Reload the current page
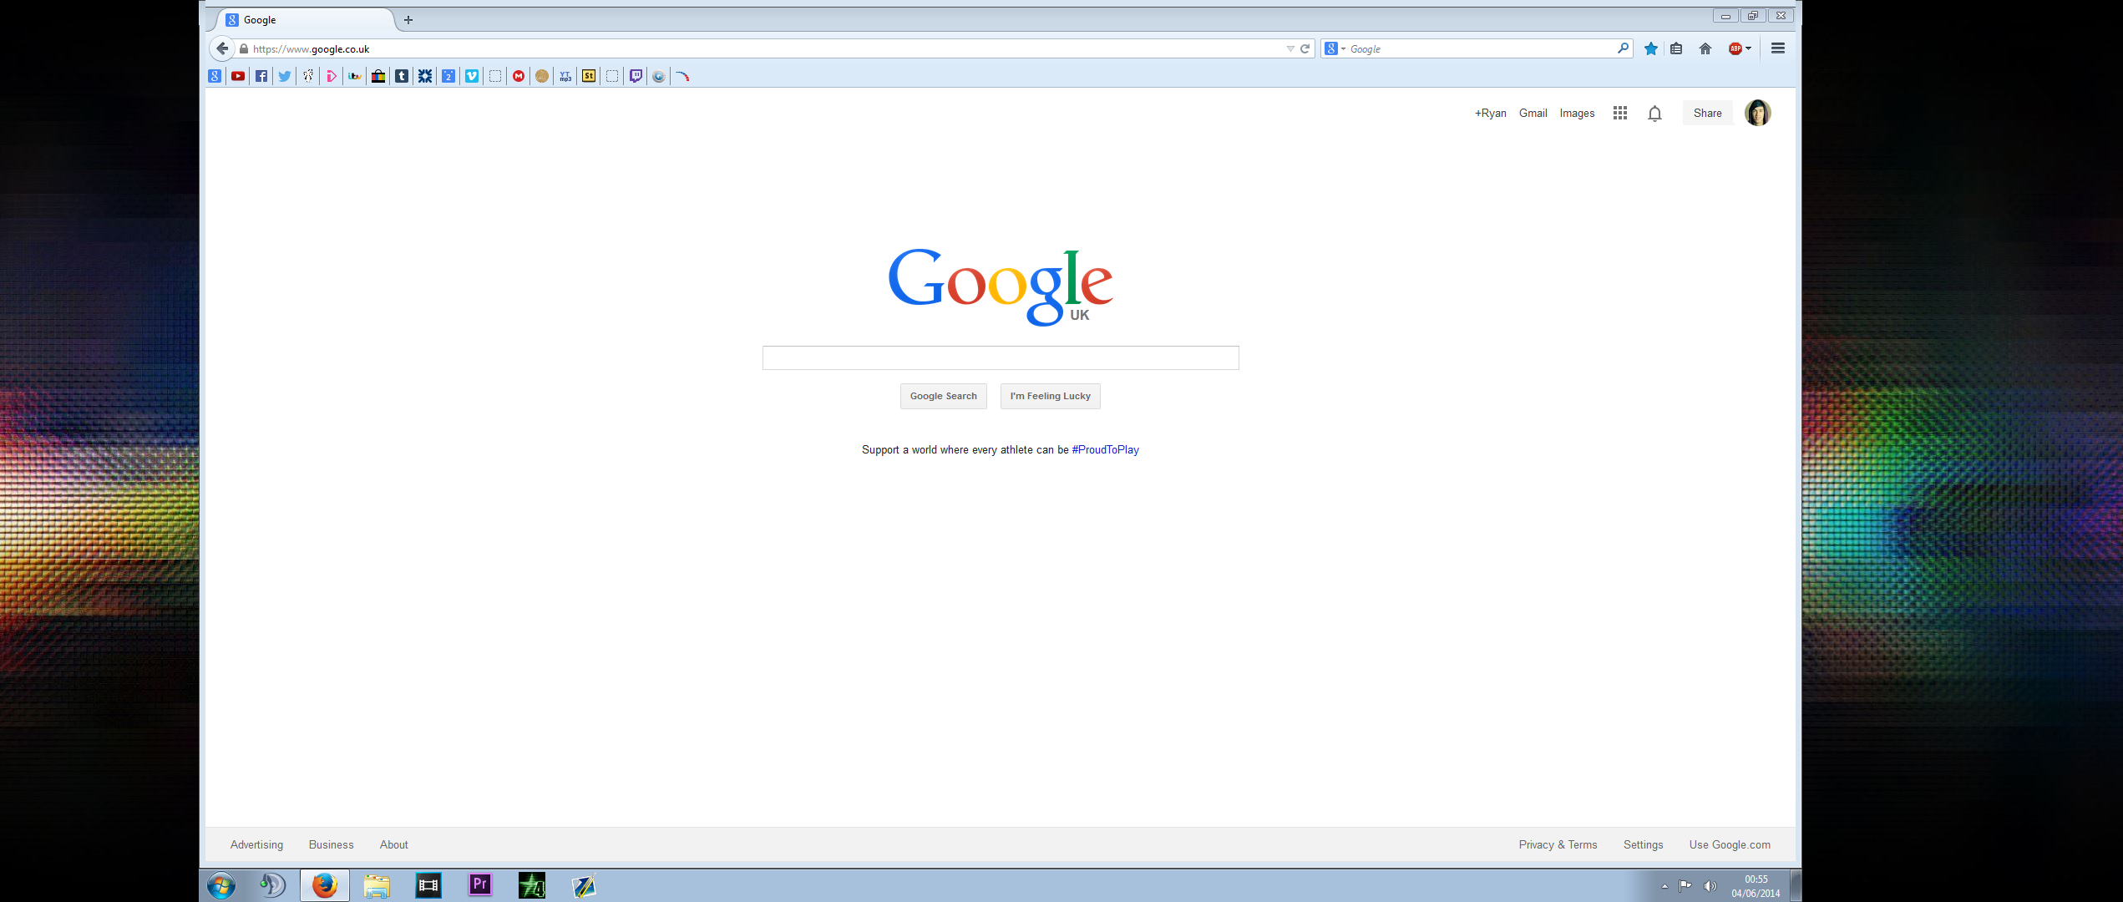The height and width of the screenshot is (902, 2123). click(1305, 48)
